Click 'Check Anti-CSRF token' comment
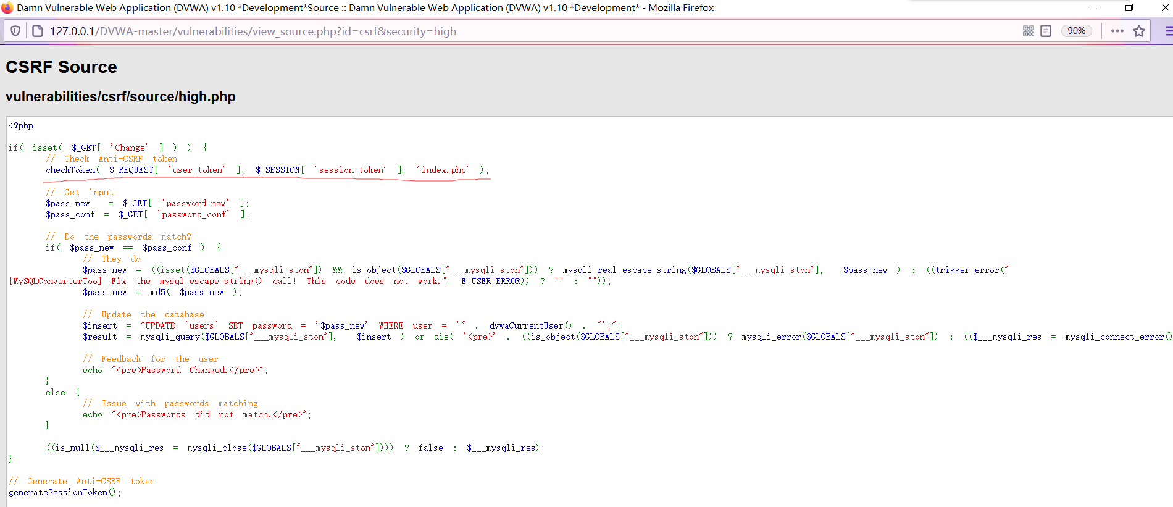The width and height of the screenshot is (1173, 507). (x=112, y=159)
